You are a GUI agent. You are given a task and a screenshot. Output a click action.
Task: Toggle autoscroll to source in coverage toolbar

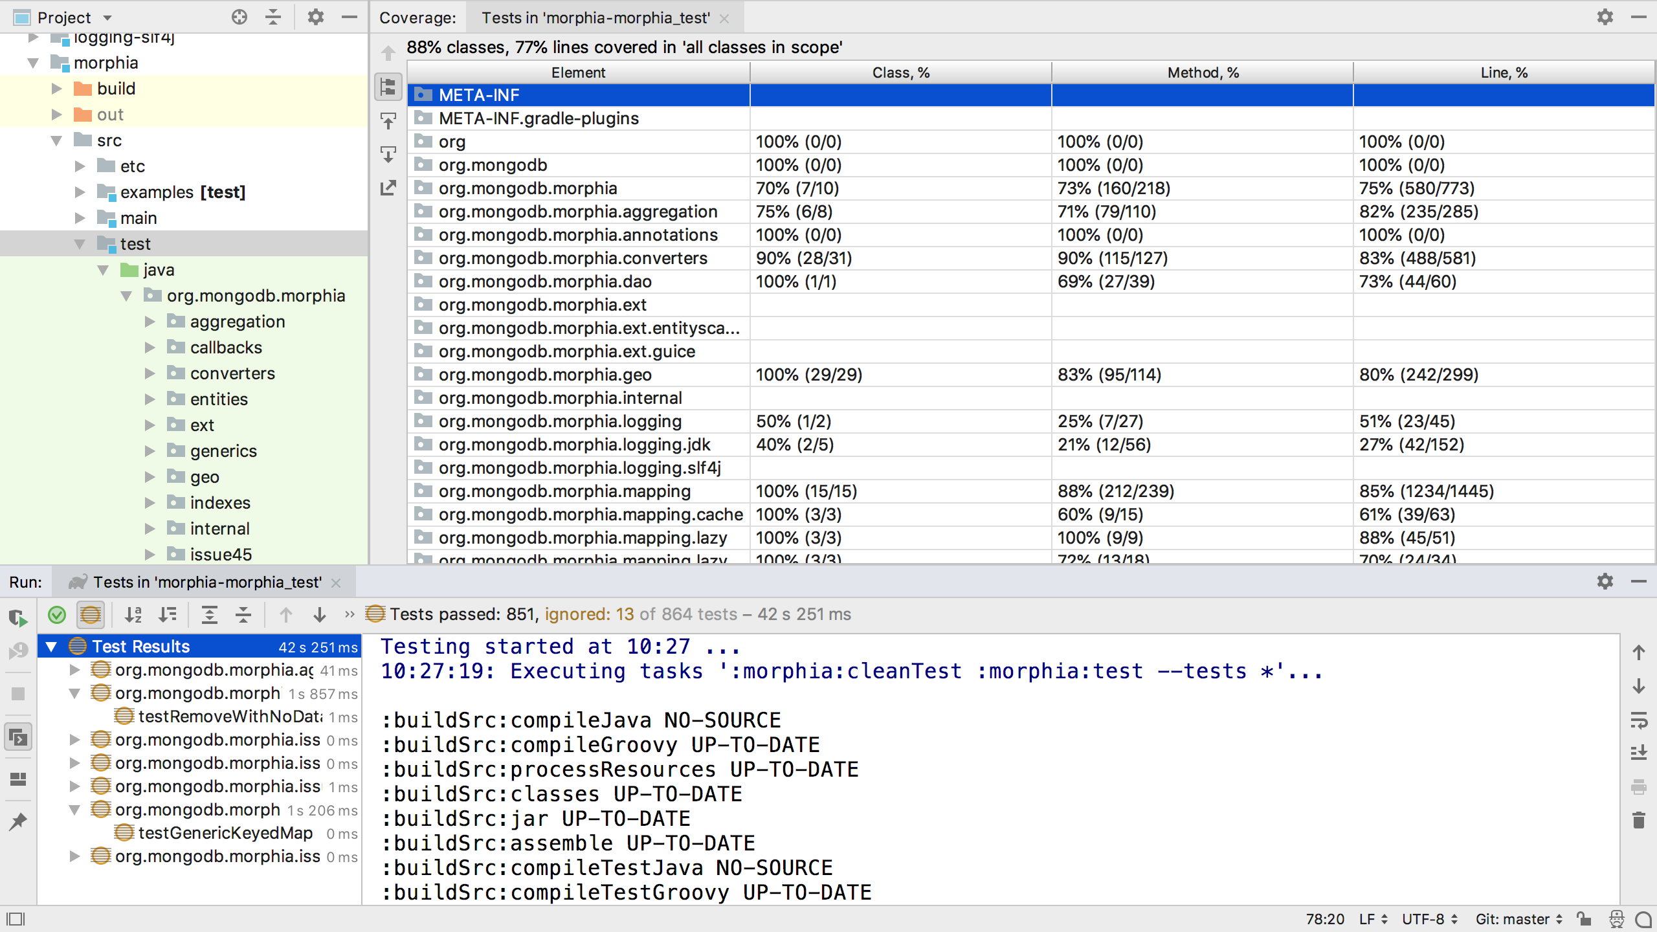click(x=388, y=120)
